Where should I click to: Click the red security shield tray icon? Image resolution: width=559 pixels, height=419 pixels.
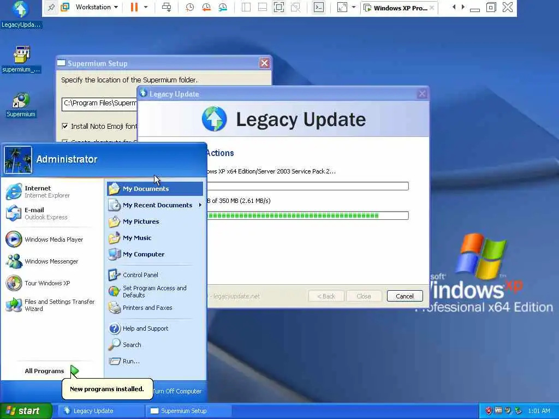[489, 411]
